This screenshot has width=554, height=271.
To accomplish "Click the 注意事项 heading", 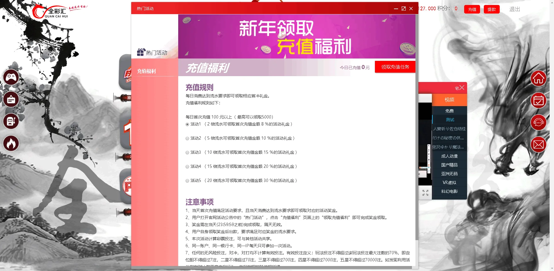I will (199, 202).
